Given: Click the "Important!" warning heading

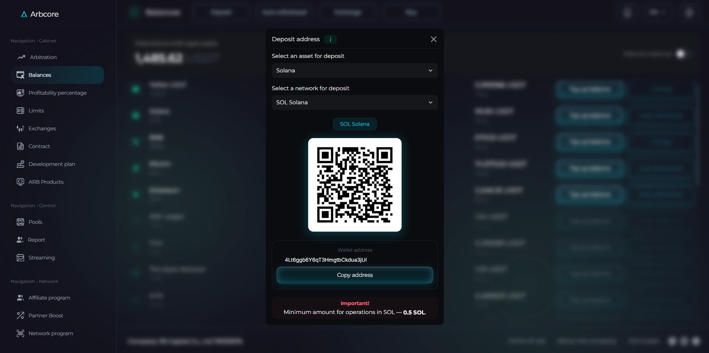Looking at the screenshot, I should pyautogui.click(x=355, y=303).
